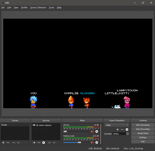Remove selected source with minus icon
The width and height of the screenshot is (155, 151).
tap(39, 143)
